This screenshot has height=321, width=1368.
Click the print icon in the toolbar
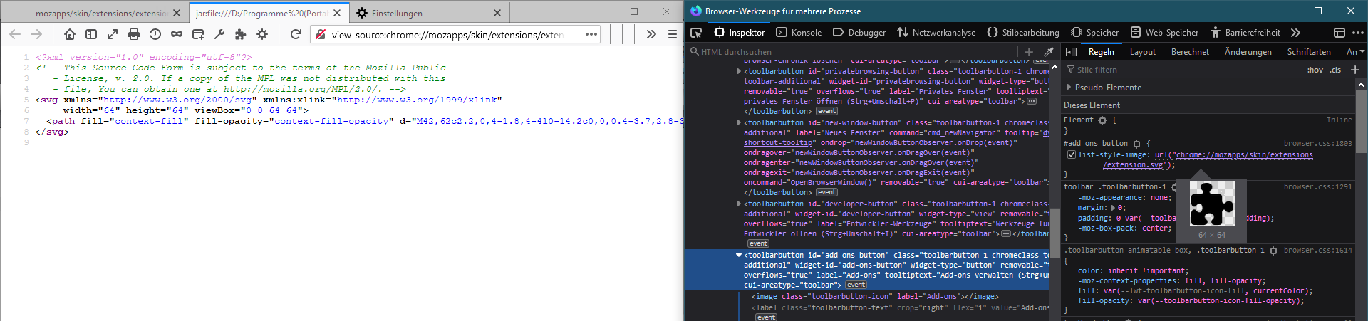coord(134,34)
